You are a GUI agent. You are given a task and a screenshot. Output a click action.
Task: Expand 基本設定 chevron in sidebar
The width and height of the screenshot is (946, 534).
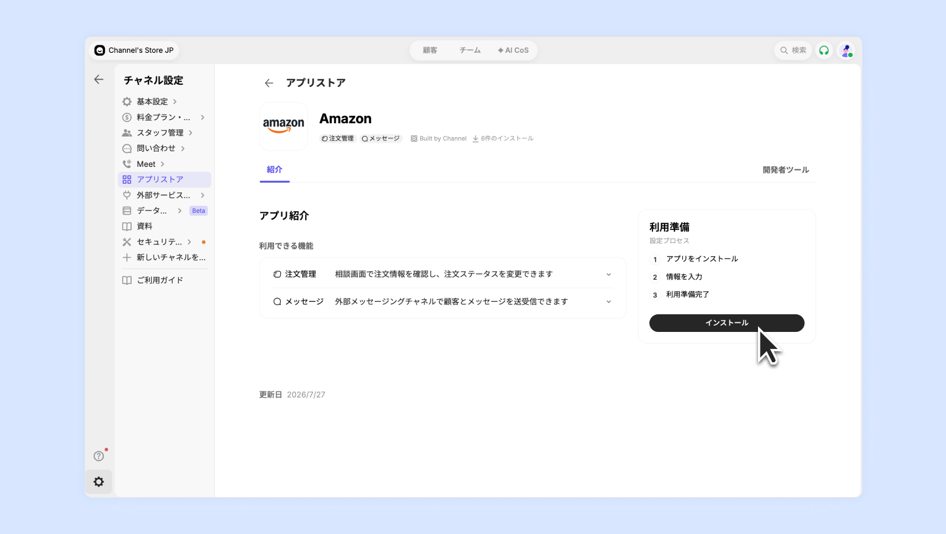[175, 101]
